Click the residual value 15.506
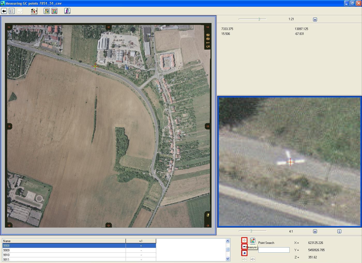Screen dimensions: 362x263 coord(225,34)
